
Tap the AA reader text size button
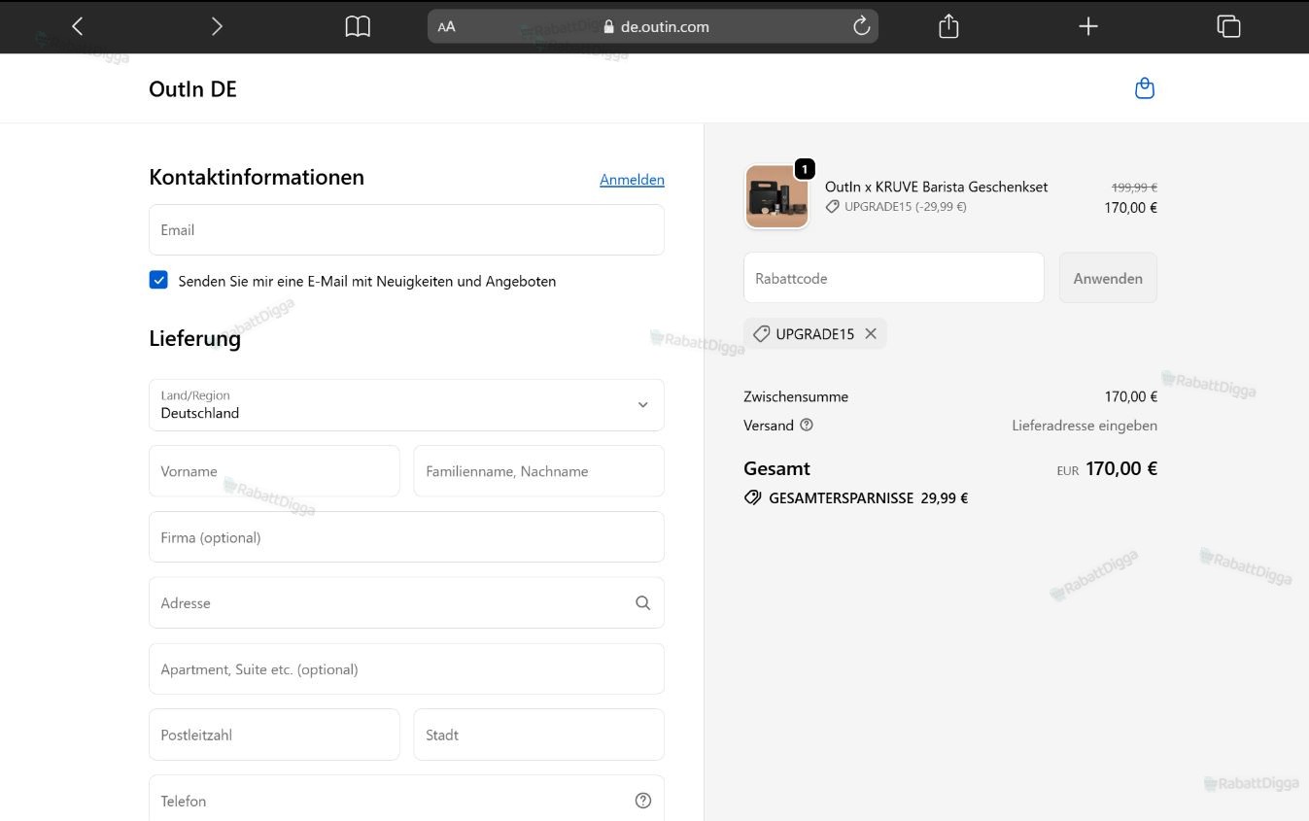446,27
